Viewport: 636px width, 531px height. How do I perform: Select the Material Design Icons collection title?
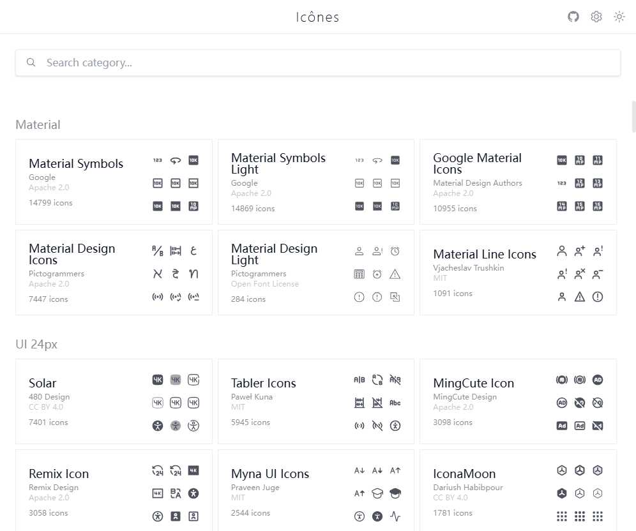pos(72,254)
